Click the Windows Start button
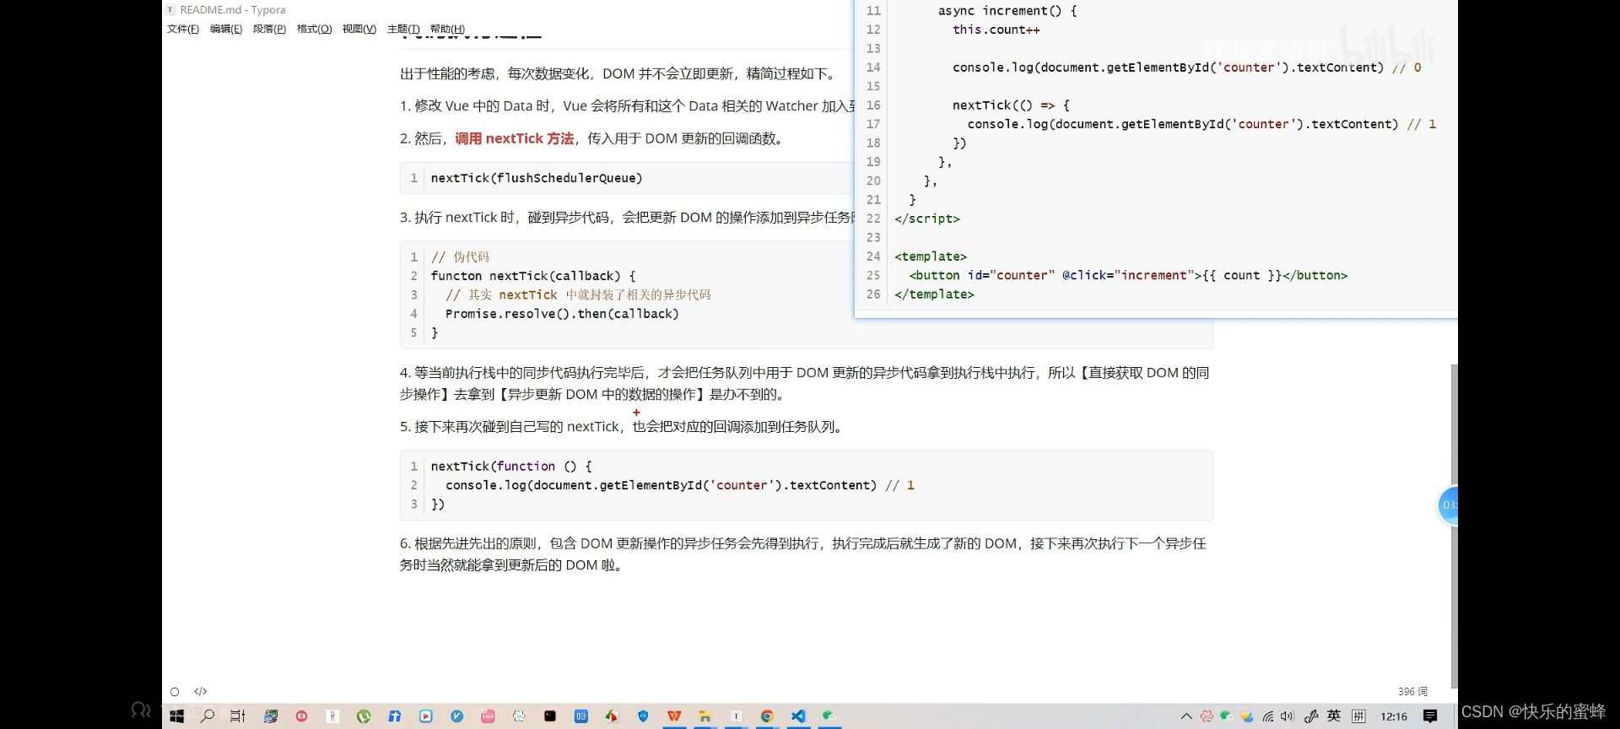1620x729 pixels. pos(176,716)
